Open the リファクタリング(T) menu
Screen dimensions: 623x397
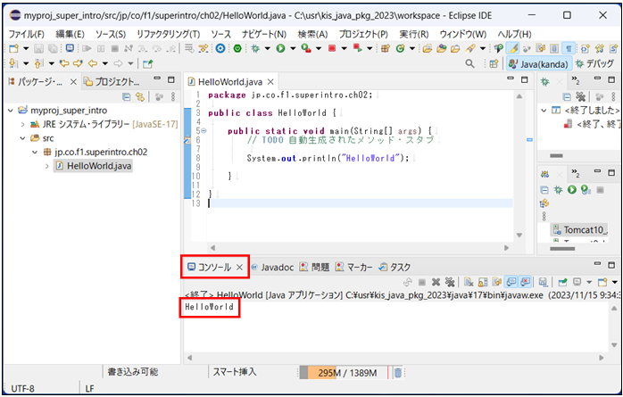(x=168, y=34)
